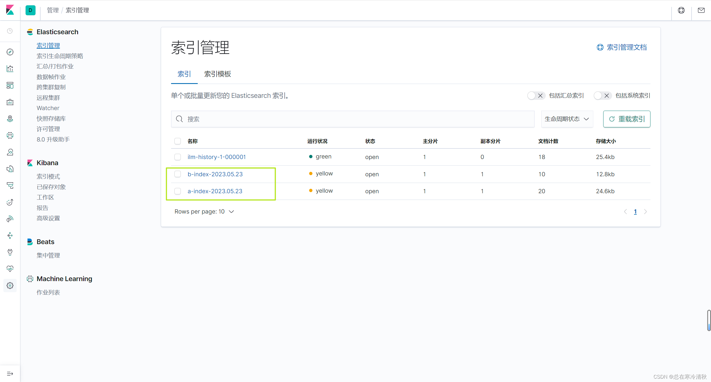Screen dimensions: 711x382
Task: Click the 管理 breadcrumb
Action: 53,10
